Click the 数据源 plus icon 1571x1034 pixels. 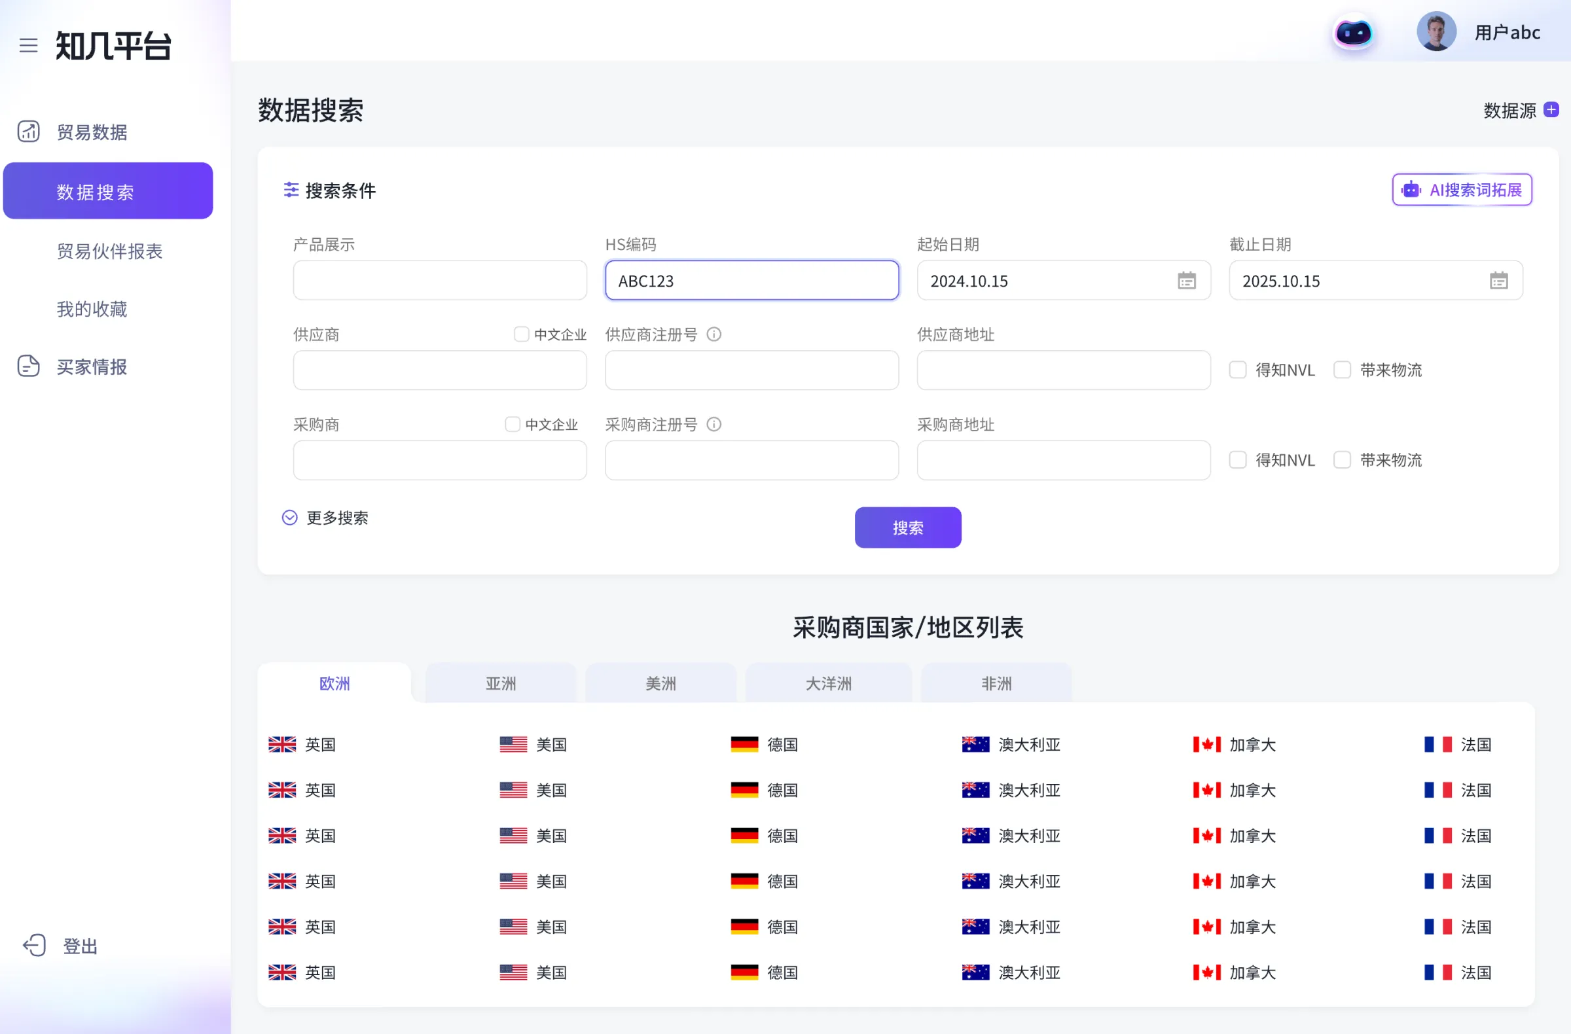(1551, 109)
